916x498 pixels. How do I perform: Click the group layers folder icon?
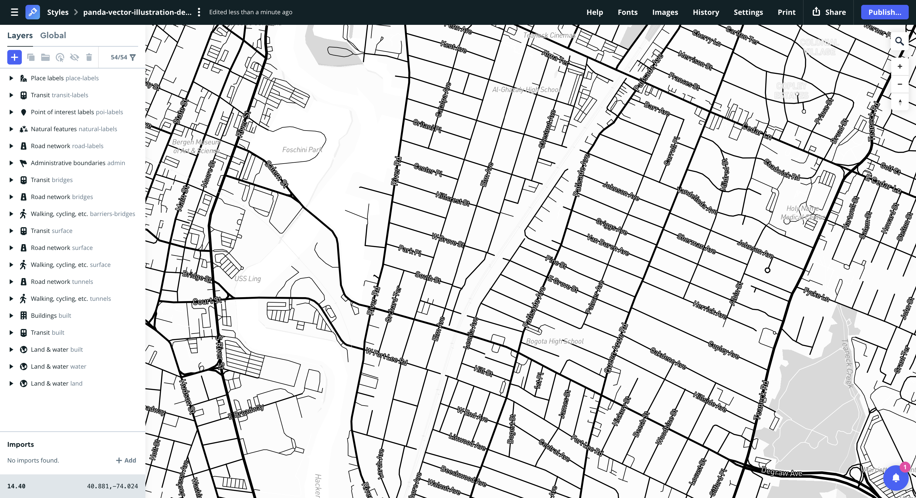pyautogui.click(x=45, y=57)
